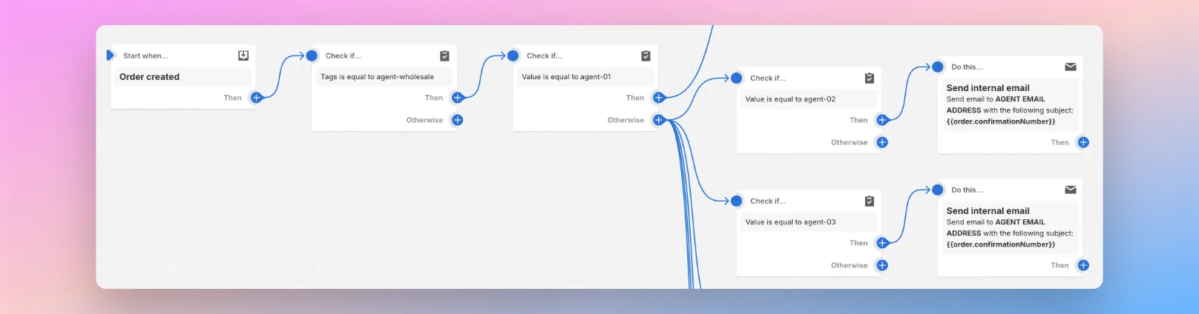Click input connector of agent-wholesale check
1199x314 pixels.
312,56
